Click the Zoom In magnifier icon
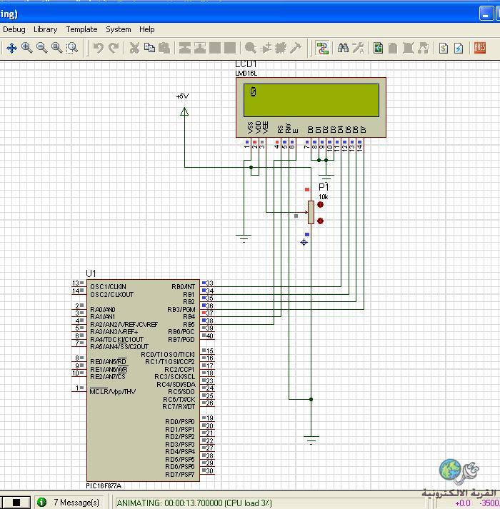Screen dimensions: 500x509 point(26,48)
